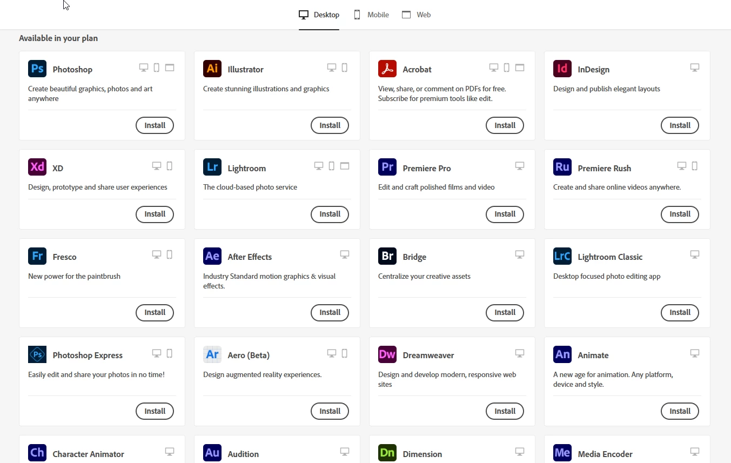Install Acrobat
This screenshot has height=463, width=731.
coord(505,125)
